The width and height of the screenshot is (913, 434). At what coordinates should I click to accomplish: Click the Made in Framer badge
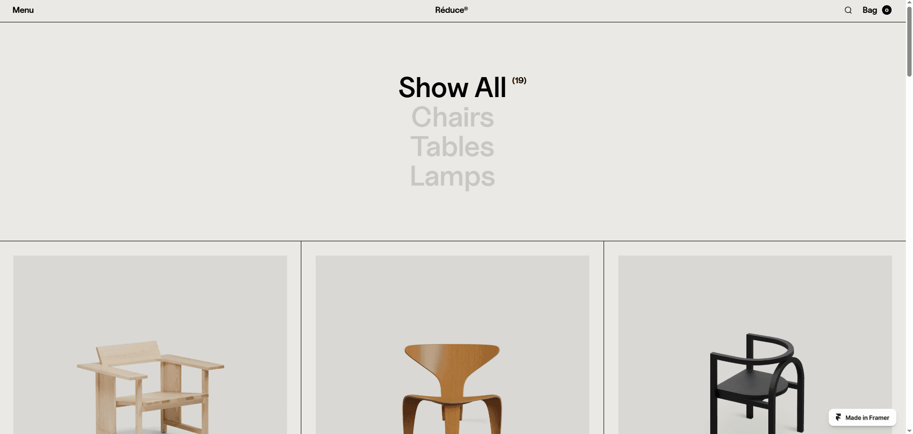coord(862,417)
